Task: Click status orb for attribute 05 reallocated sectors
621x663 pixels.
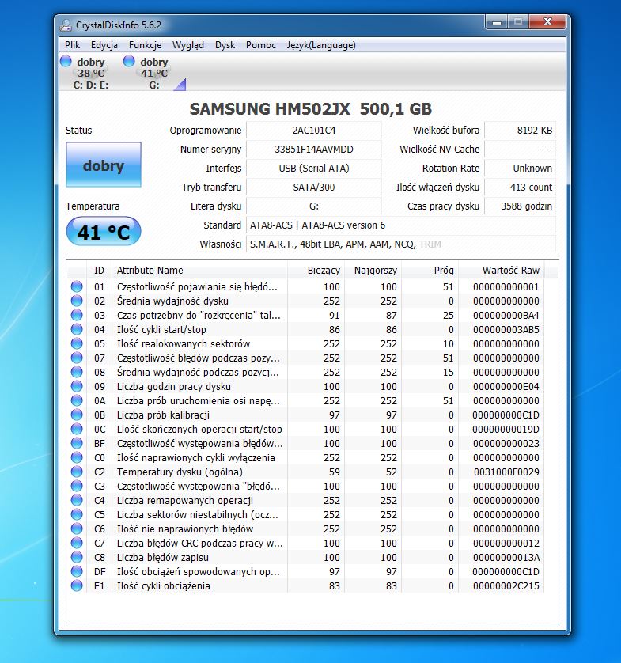Action: pyautogui.click(x=77, y=343)
